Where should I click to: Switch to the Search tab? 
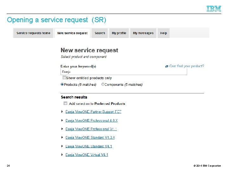tap(100, 33)
